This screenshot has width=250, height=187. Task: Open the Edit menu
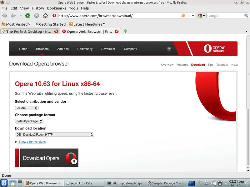tap(14, 8)
